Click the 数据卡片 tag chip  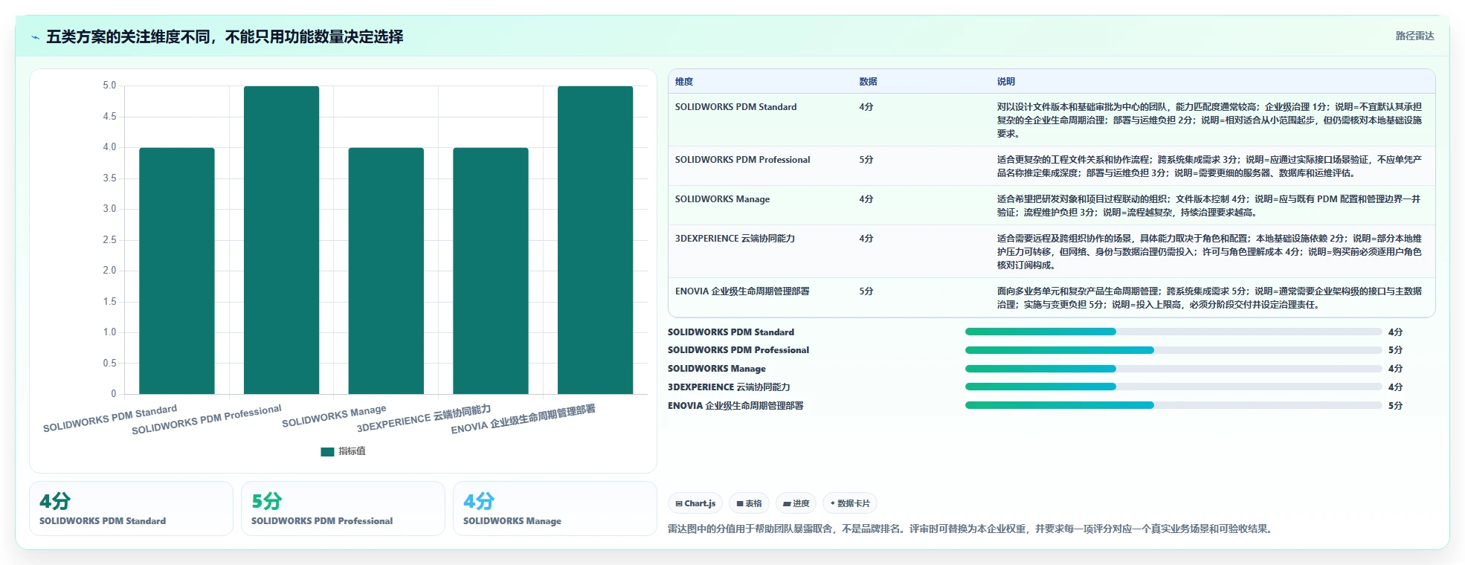(850, 503)
